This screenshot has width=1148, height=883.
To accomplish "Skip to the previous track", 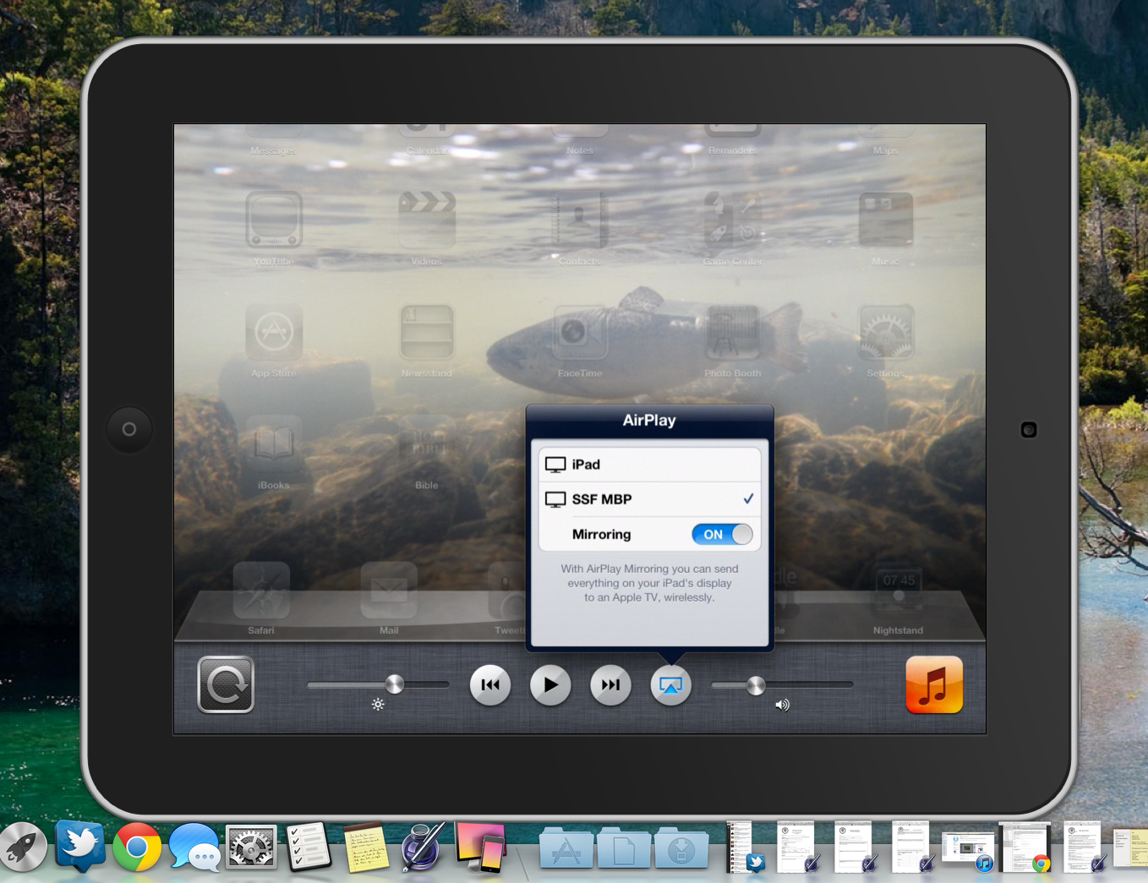I will point(490,684).
